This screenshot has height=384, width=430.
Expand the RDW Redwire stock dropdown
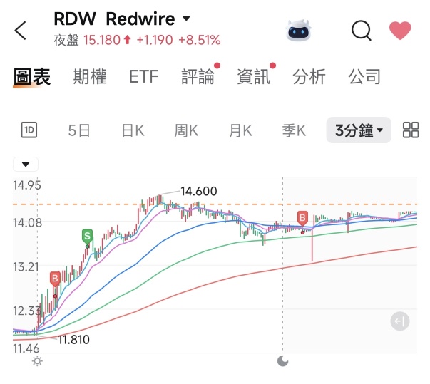tap(186, 19)
